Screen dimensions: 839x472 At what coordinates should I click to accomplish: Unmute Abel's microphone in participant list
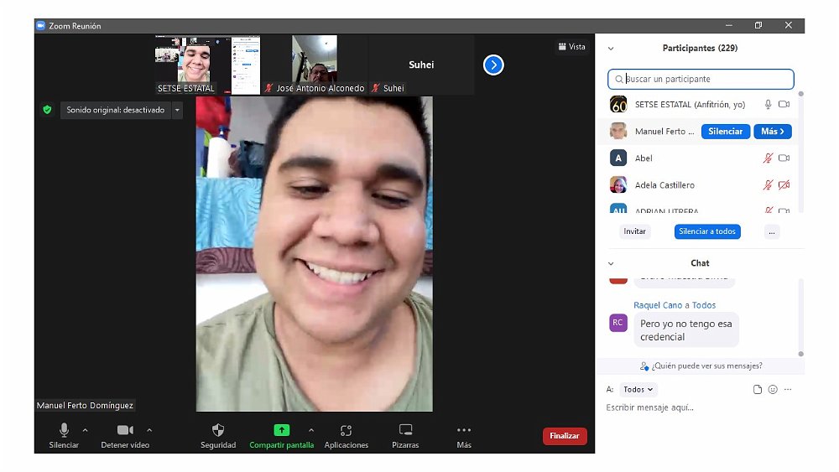tap(767, 158)
